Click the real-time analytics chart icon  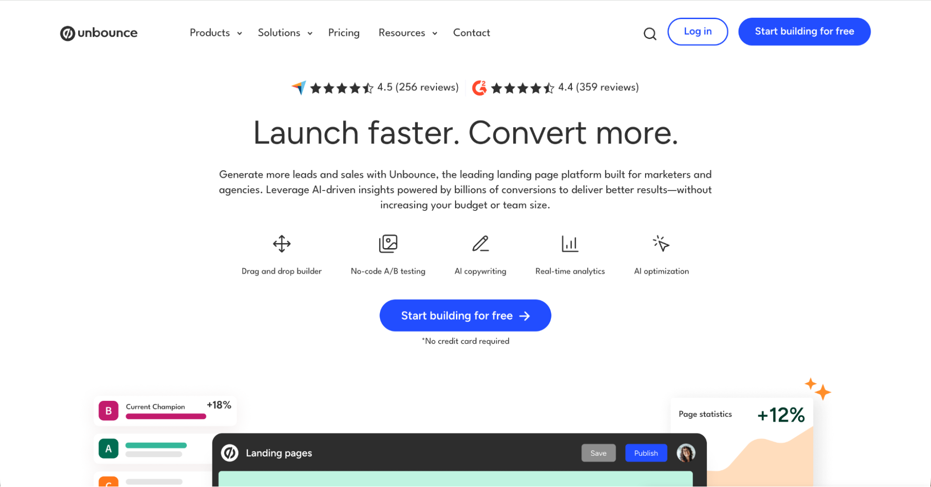570,243
